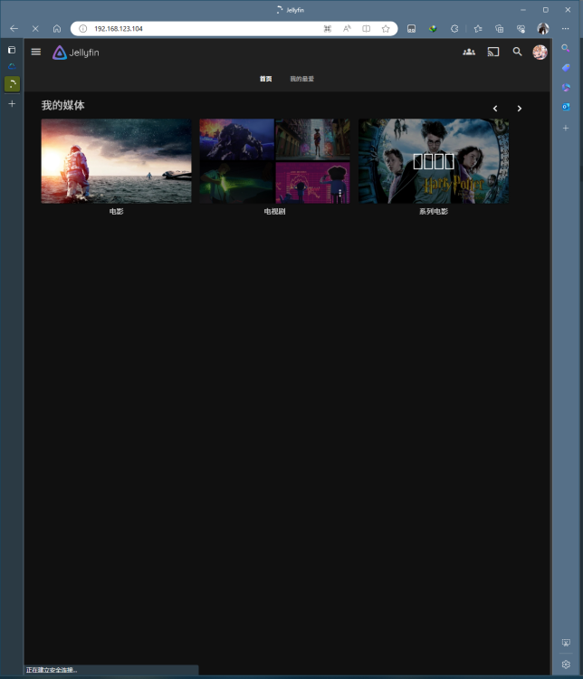Open QR code generator icon in address bar
Viewport: 583px width, 679px height.
pos(328,29)
